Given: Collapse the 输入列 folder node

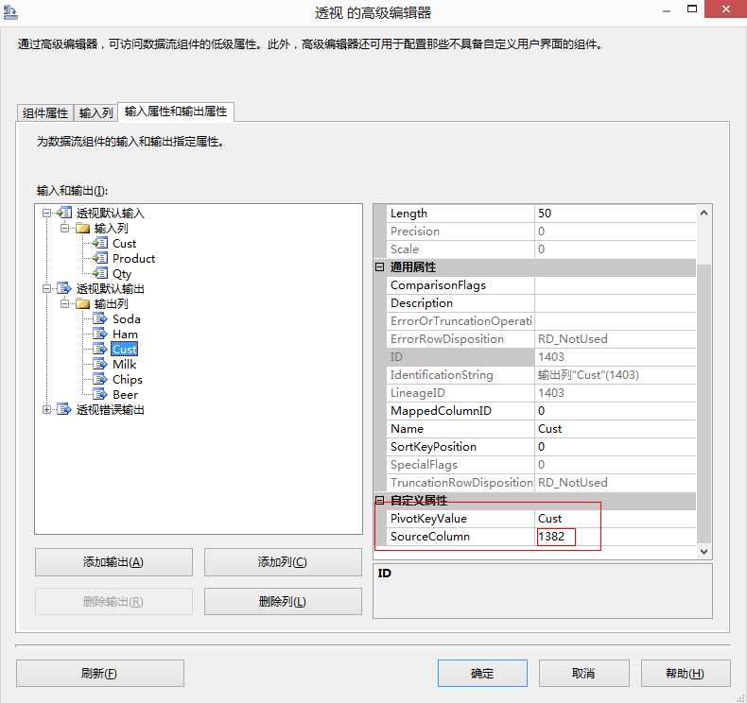Looking at the screenshot, I should (64, 228).
